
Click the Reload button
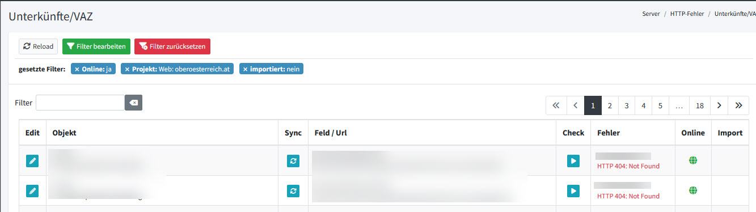(x=39, y=46)
